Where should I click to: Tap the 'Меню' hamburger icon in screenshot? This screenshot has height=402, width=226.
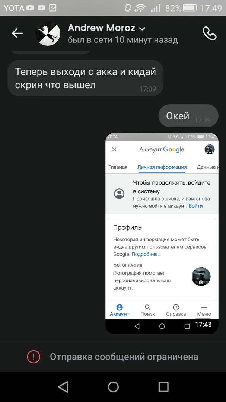point(204,307)
